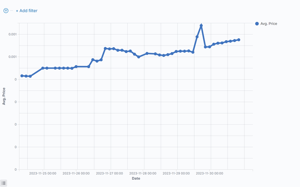Click the lower 0.001 y-axis label
Viewport: 300px width, 187px height.
[x=12, y=57]
